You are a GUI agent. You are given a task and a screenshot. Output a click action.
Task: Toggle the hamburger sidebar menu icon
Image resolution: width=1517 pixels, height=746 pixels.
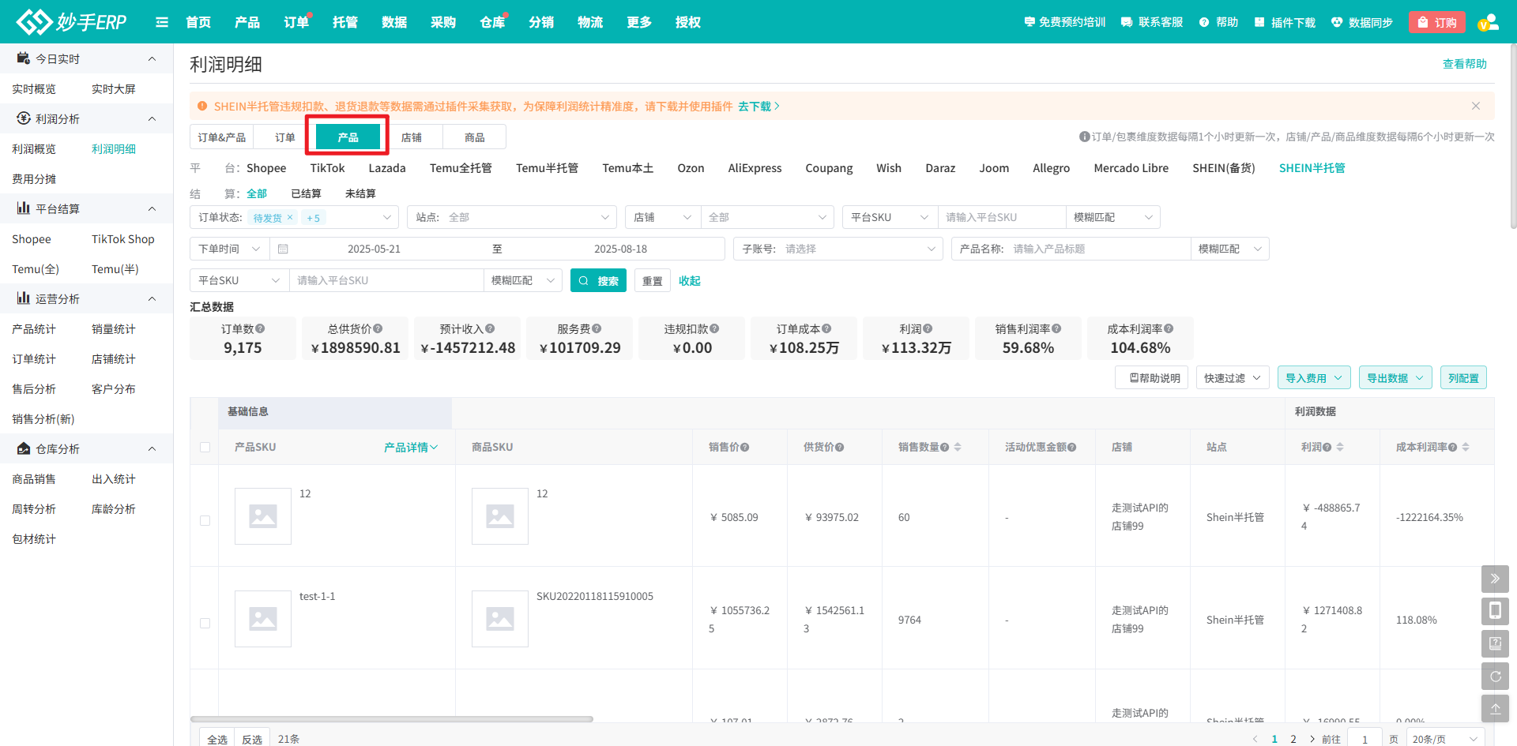(162, 22)
